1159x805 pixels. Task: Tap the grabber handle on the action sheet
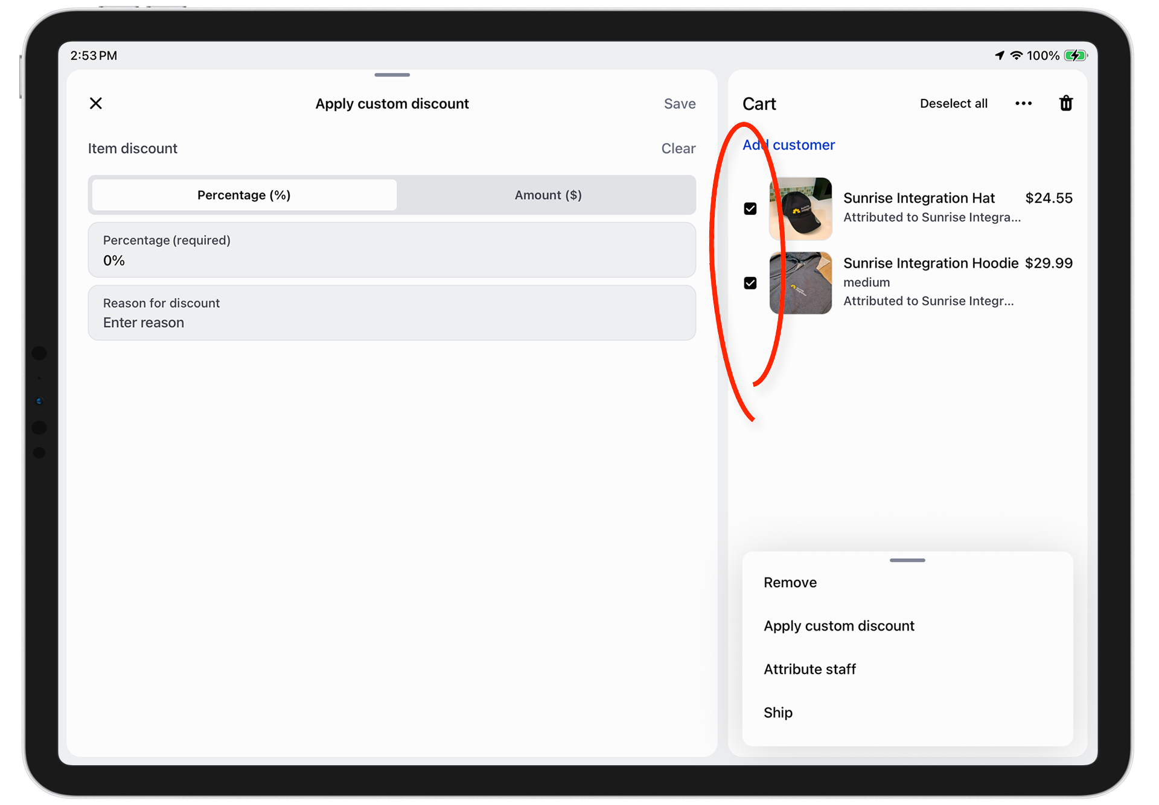point(907,560)
